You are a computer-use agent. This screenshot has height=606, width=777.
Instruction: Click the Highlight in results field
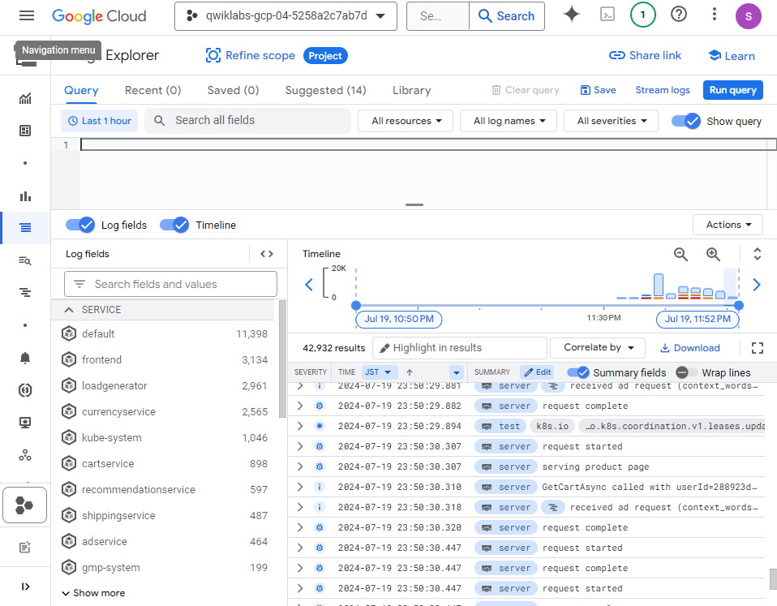pos(459,348)
